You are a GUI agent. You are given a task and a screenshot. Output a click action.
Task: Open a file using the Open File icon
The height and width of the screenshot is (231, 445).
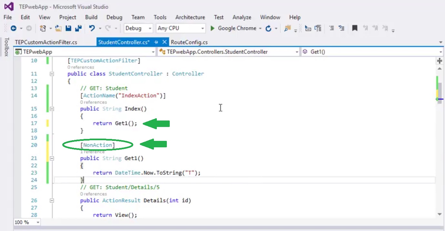58,28
